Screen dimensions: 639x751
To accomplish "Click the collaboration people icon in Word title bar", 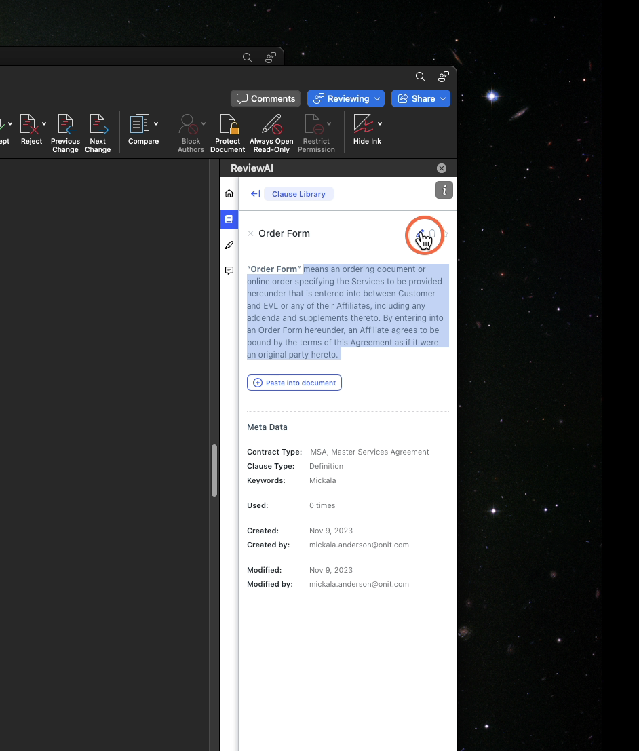I will pyautogui.click(x=444, y=77).
